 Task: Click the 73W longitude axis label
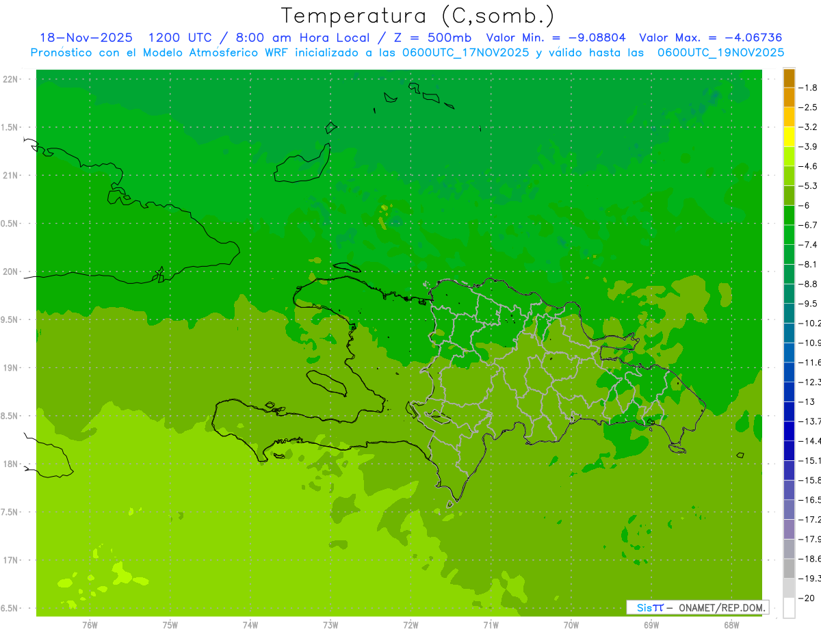(x=330, y=625)
